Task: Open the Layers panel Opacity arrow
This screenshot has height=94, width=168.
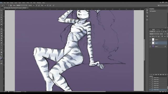Action: pos(167,34)
